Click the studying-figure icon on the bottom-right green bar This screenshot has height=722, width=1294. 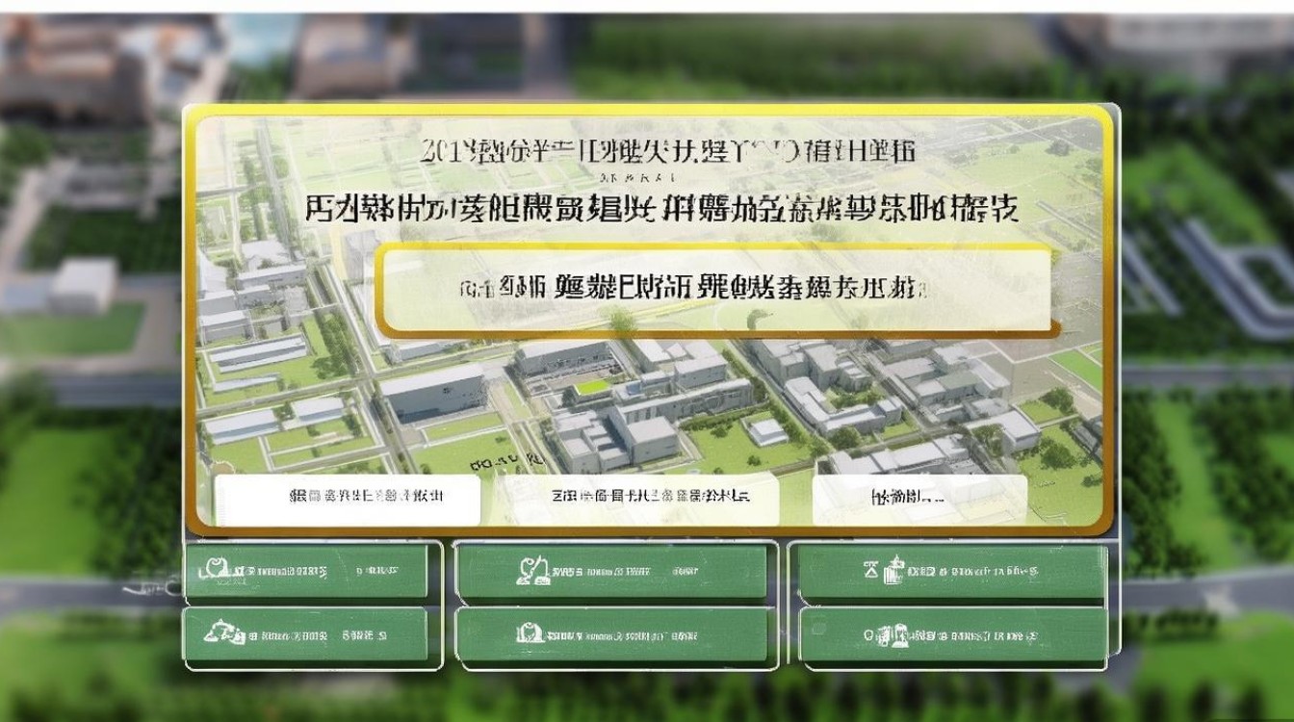pyautogui.click(x=899, y=634)
